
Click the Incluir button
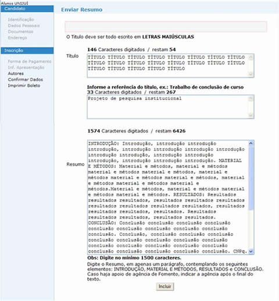point(165,286)
